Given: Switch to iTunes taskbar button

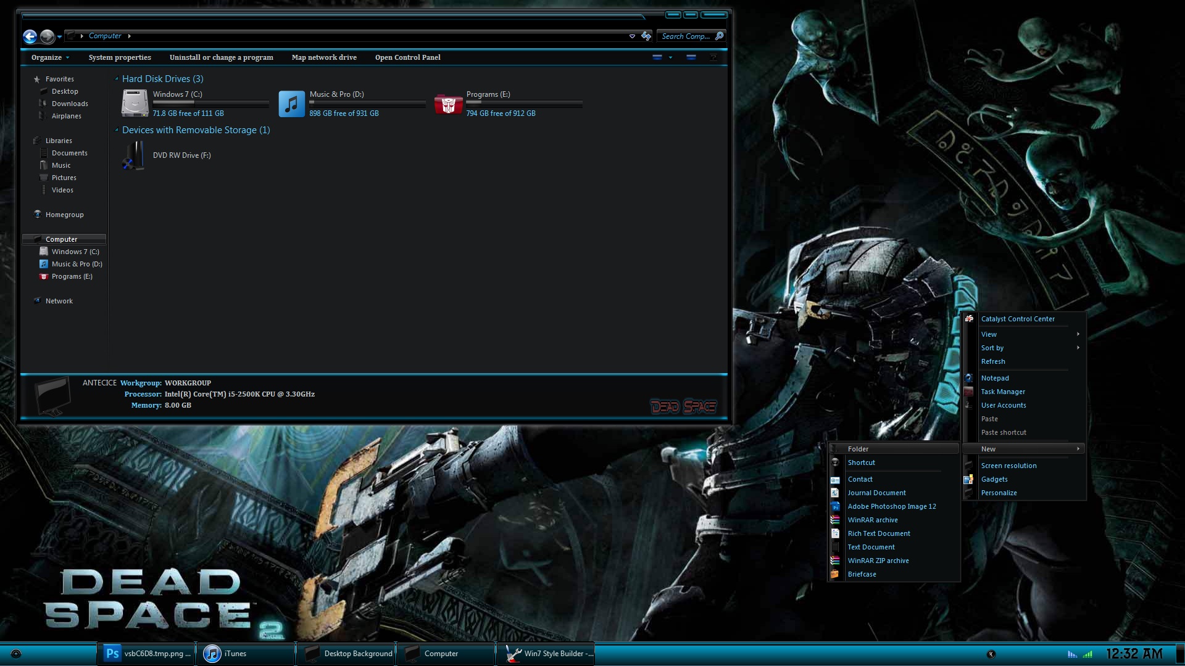Looking at the screenshot, I should (x=246, y=654).
